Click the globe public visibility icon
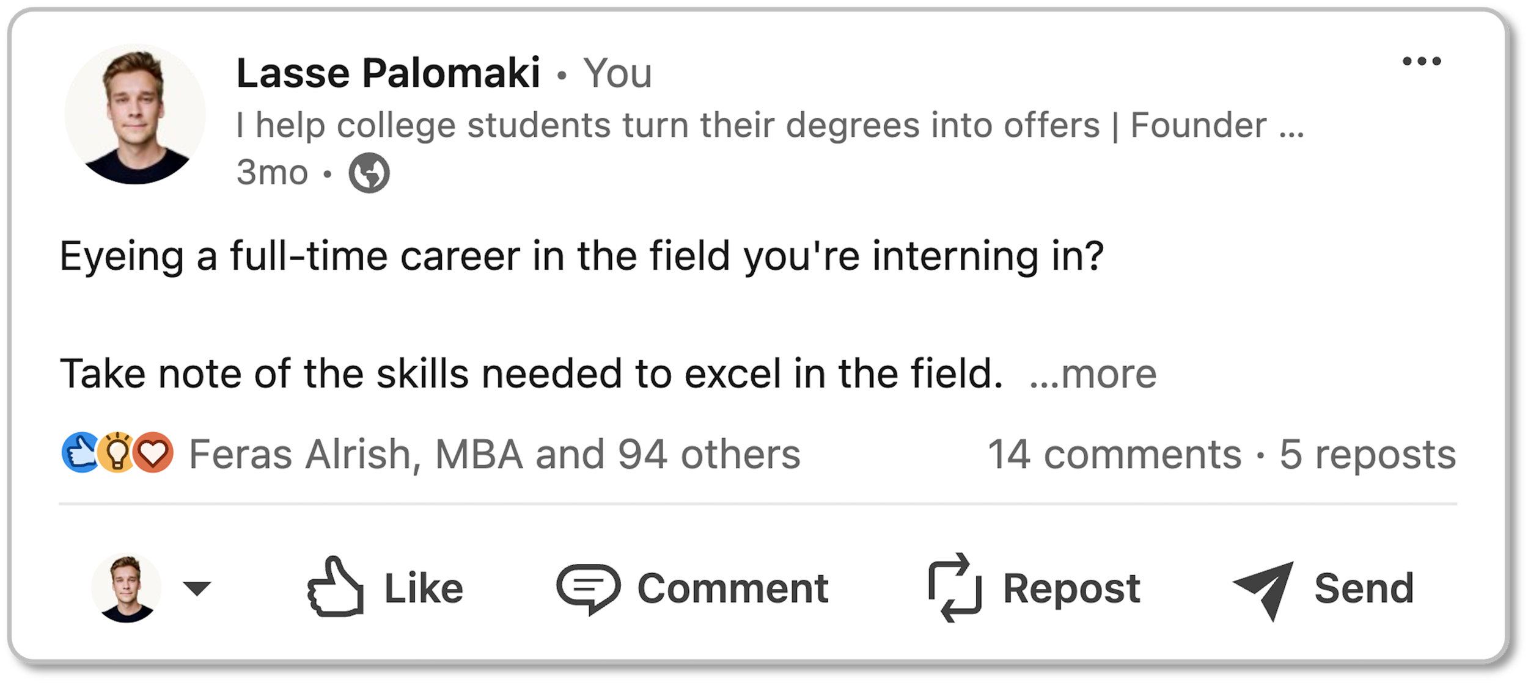Image resolution: width=1528 pixels, height=683 pixels. (x=369, y=173)
